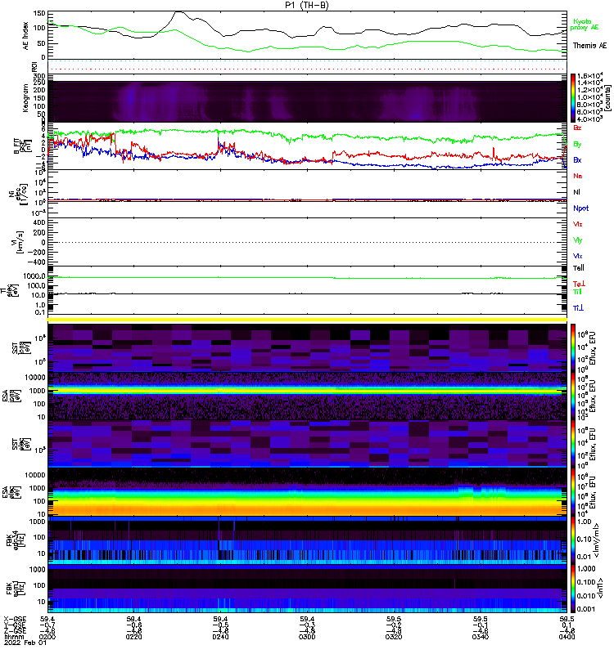Select the black "Themis AE" legend label

tap(589, 46)
